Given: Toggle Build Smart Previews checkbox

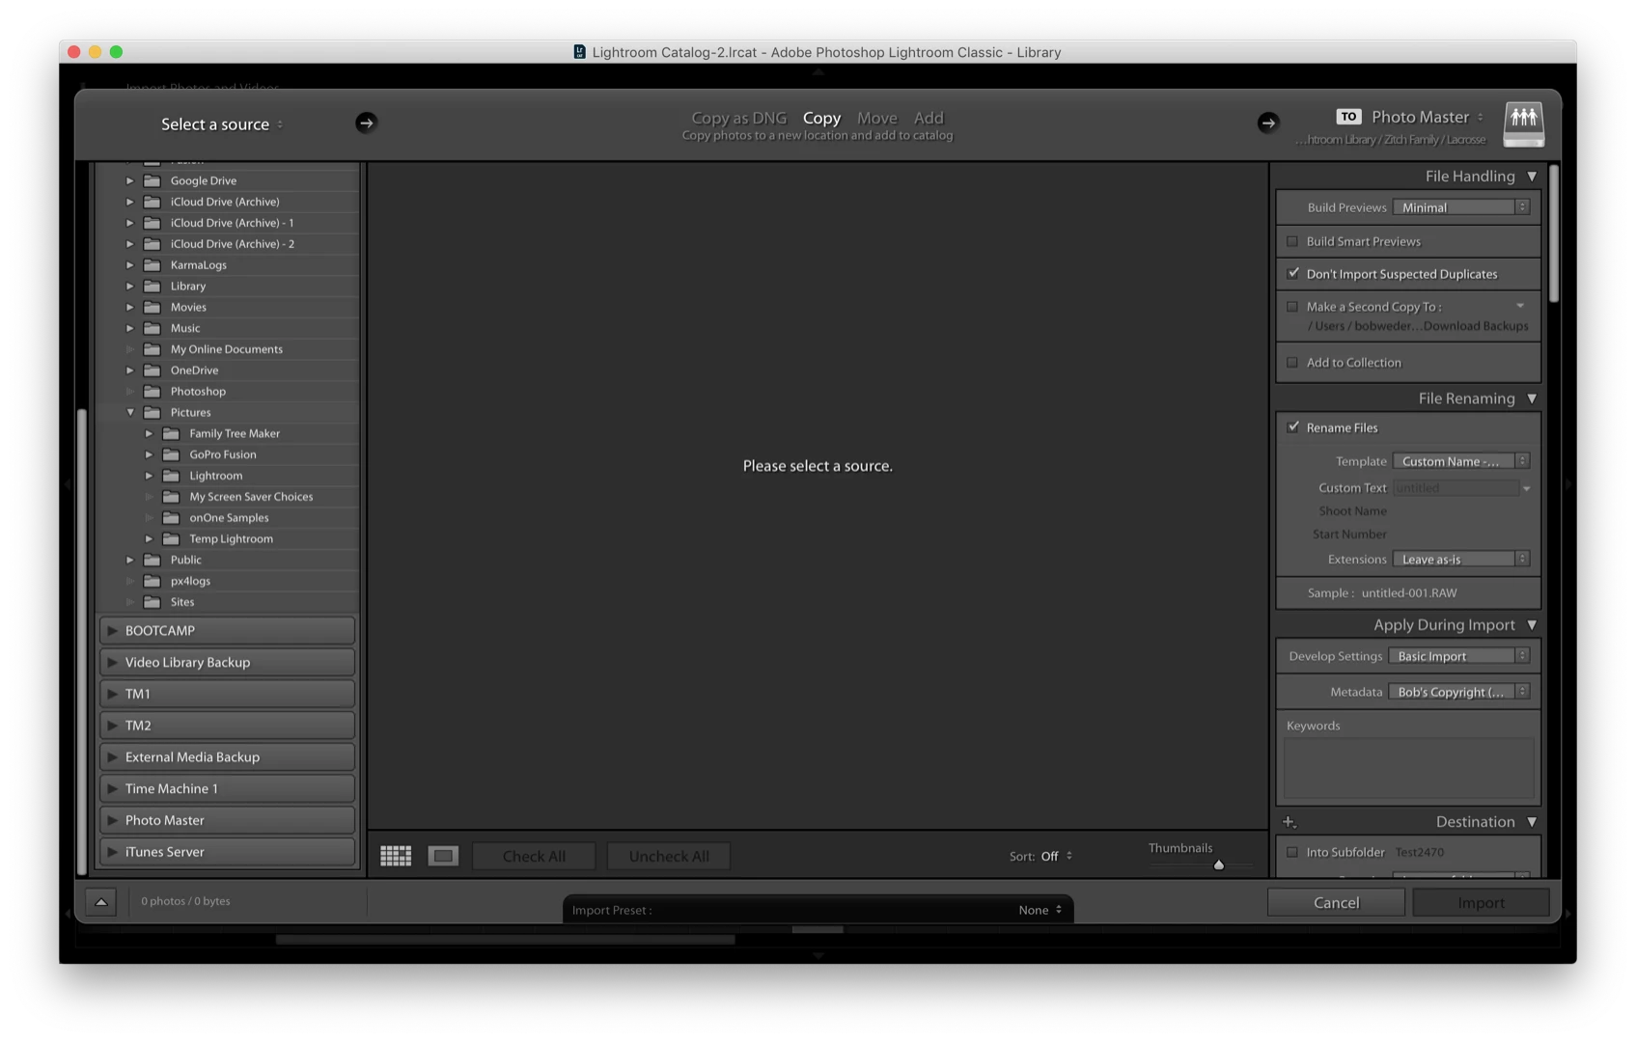Looking at the screenshot, I should tap(1292, 241).
